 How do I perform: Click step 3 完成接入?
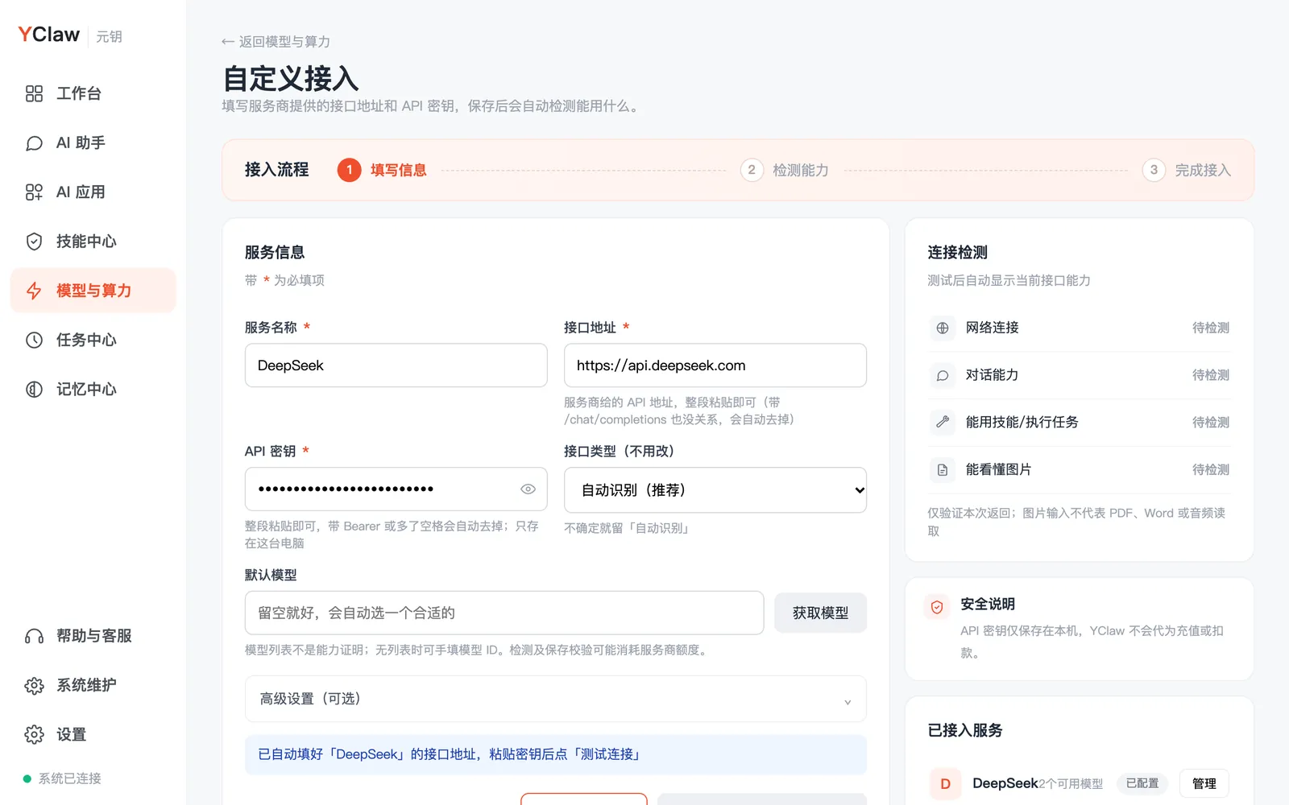1187,170
